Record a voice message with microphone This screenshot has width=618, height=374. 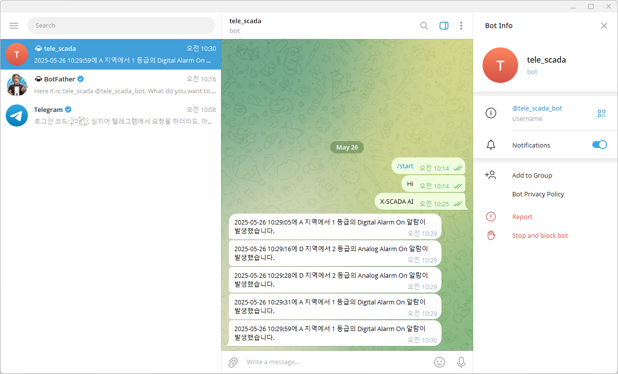(x=461, y=362)
